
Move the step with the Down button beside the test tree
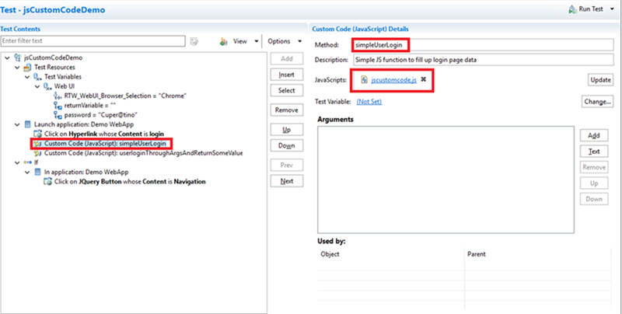click(x=286, y=145)
